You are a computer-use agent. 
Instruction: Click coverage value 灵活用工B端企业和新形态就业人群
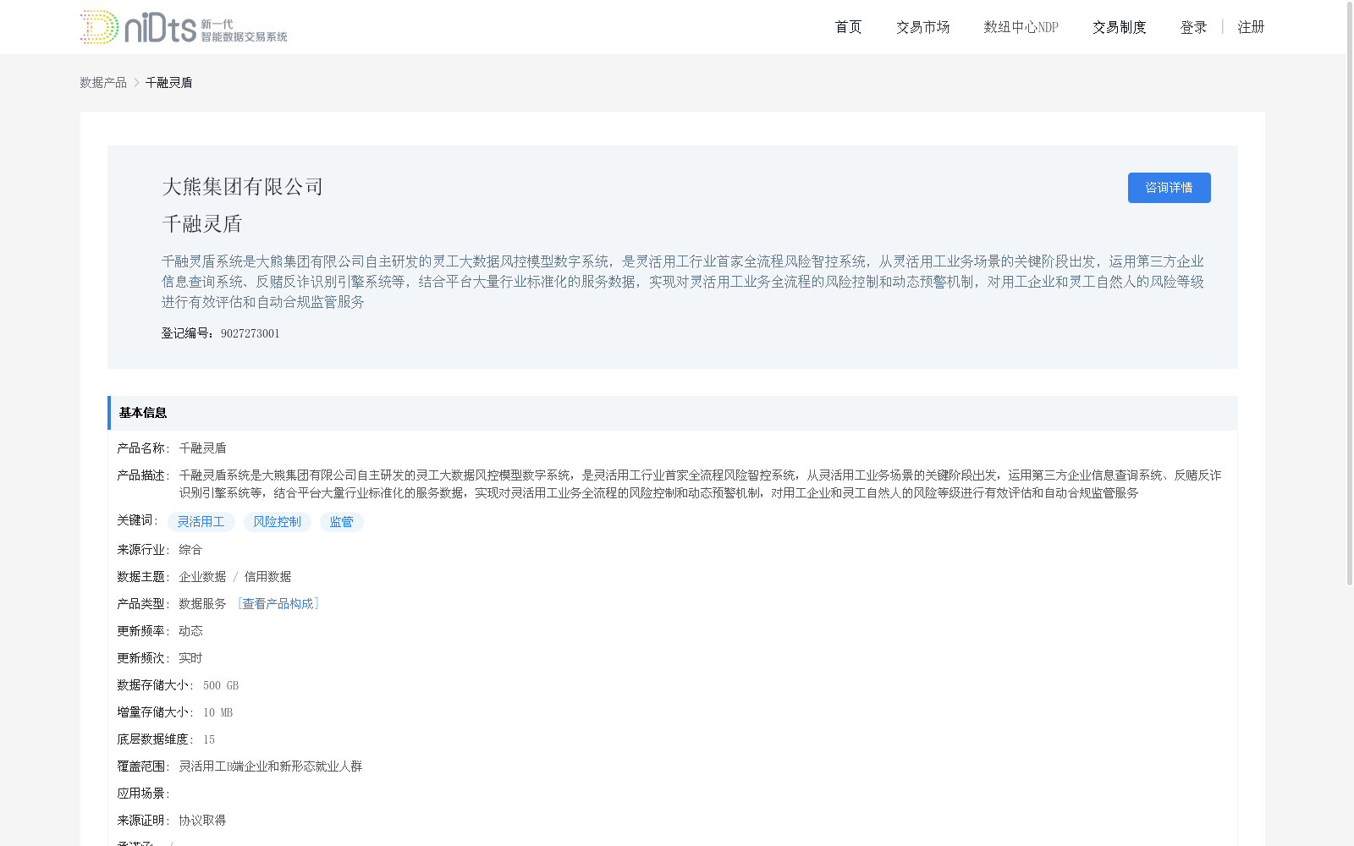270,766
